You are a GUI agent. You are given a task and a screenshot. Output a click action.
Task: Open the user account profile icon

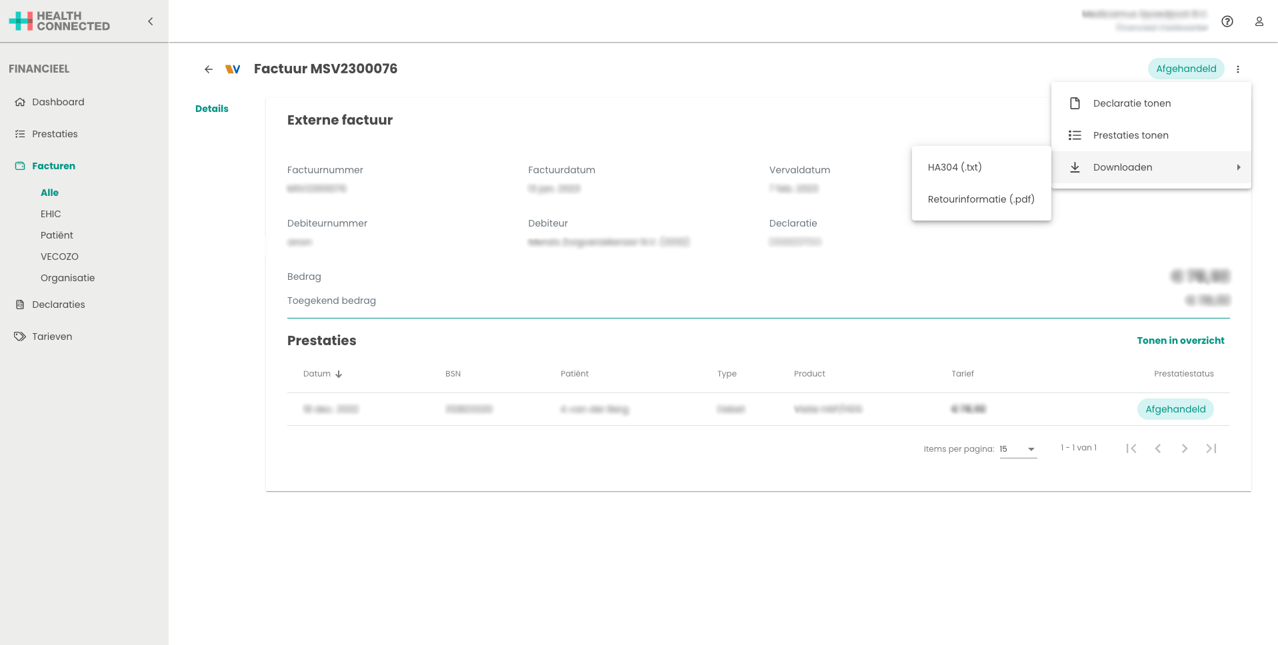[x=1259, y=21]
